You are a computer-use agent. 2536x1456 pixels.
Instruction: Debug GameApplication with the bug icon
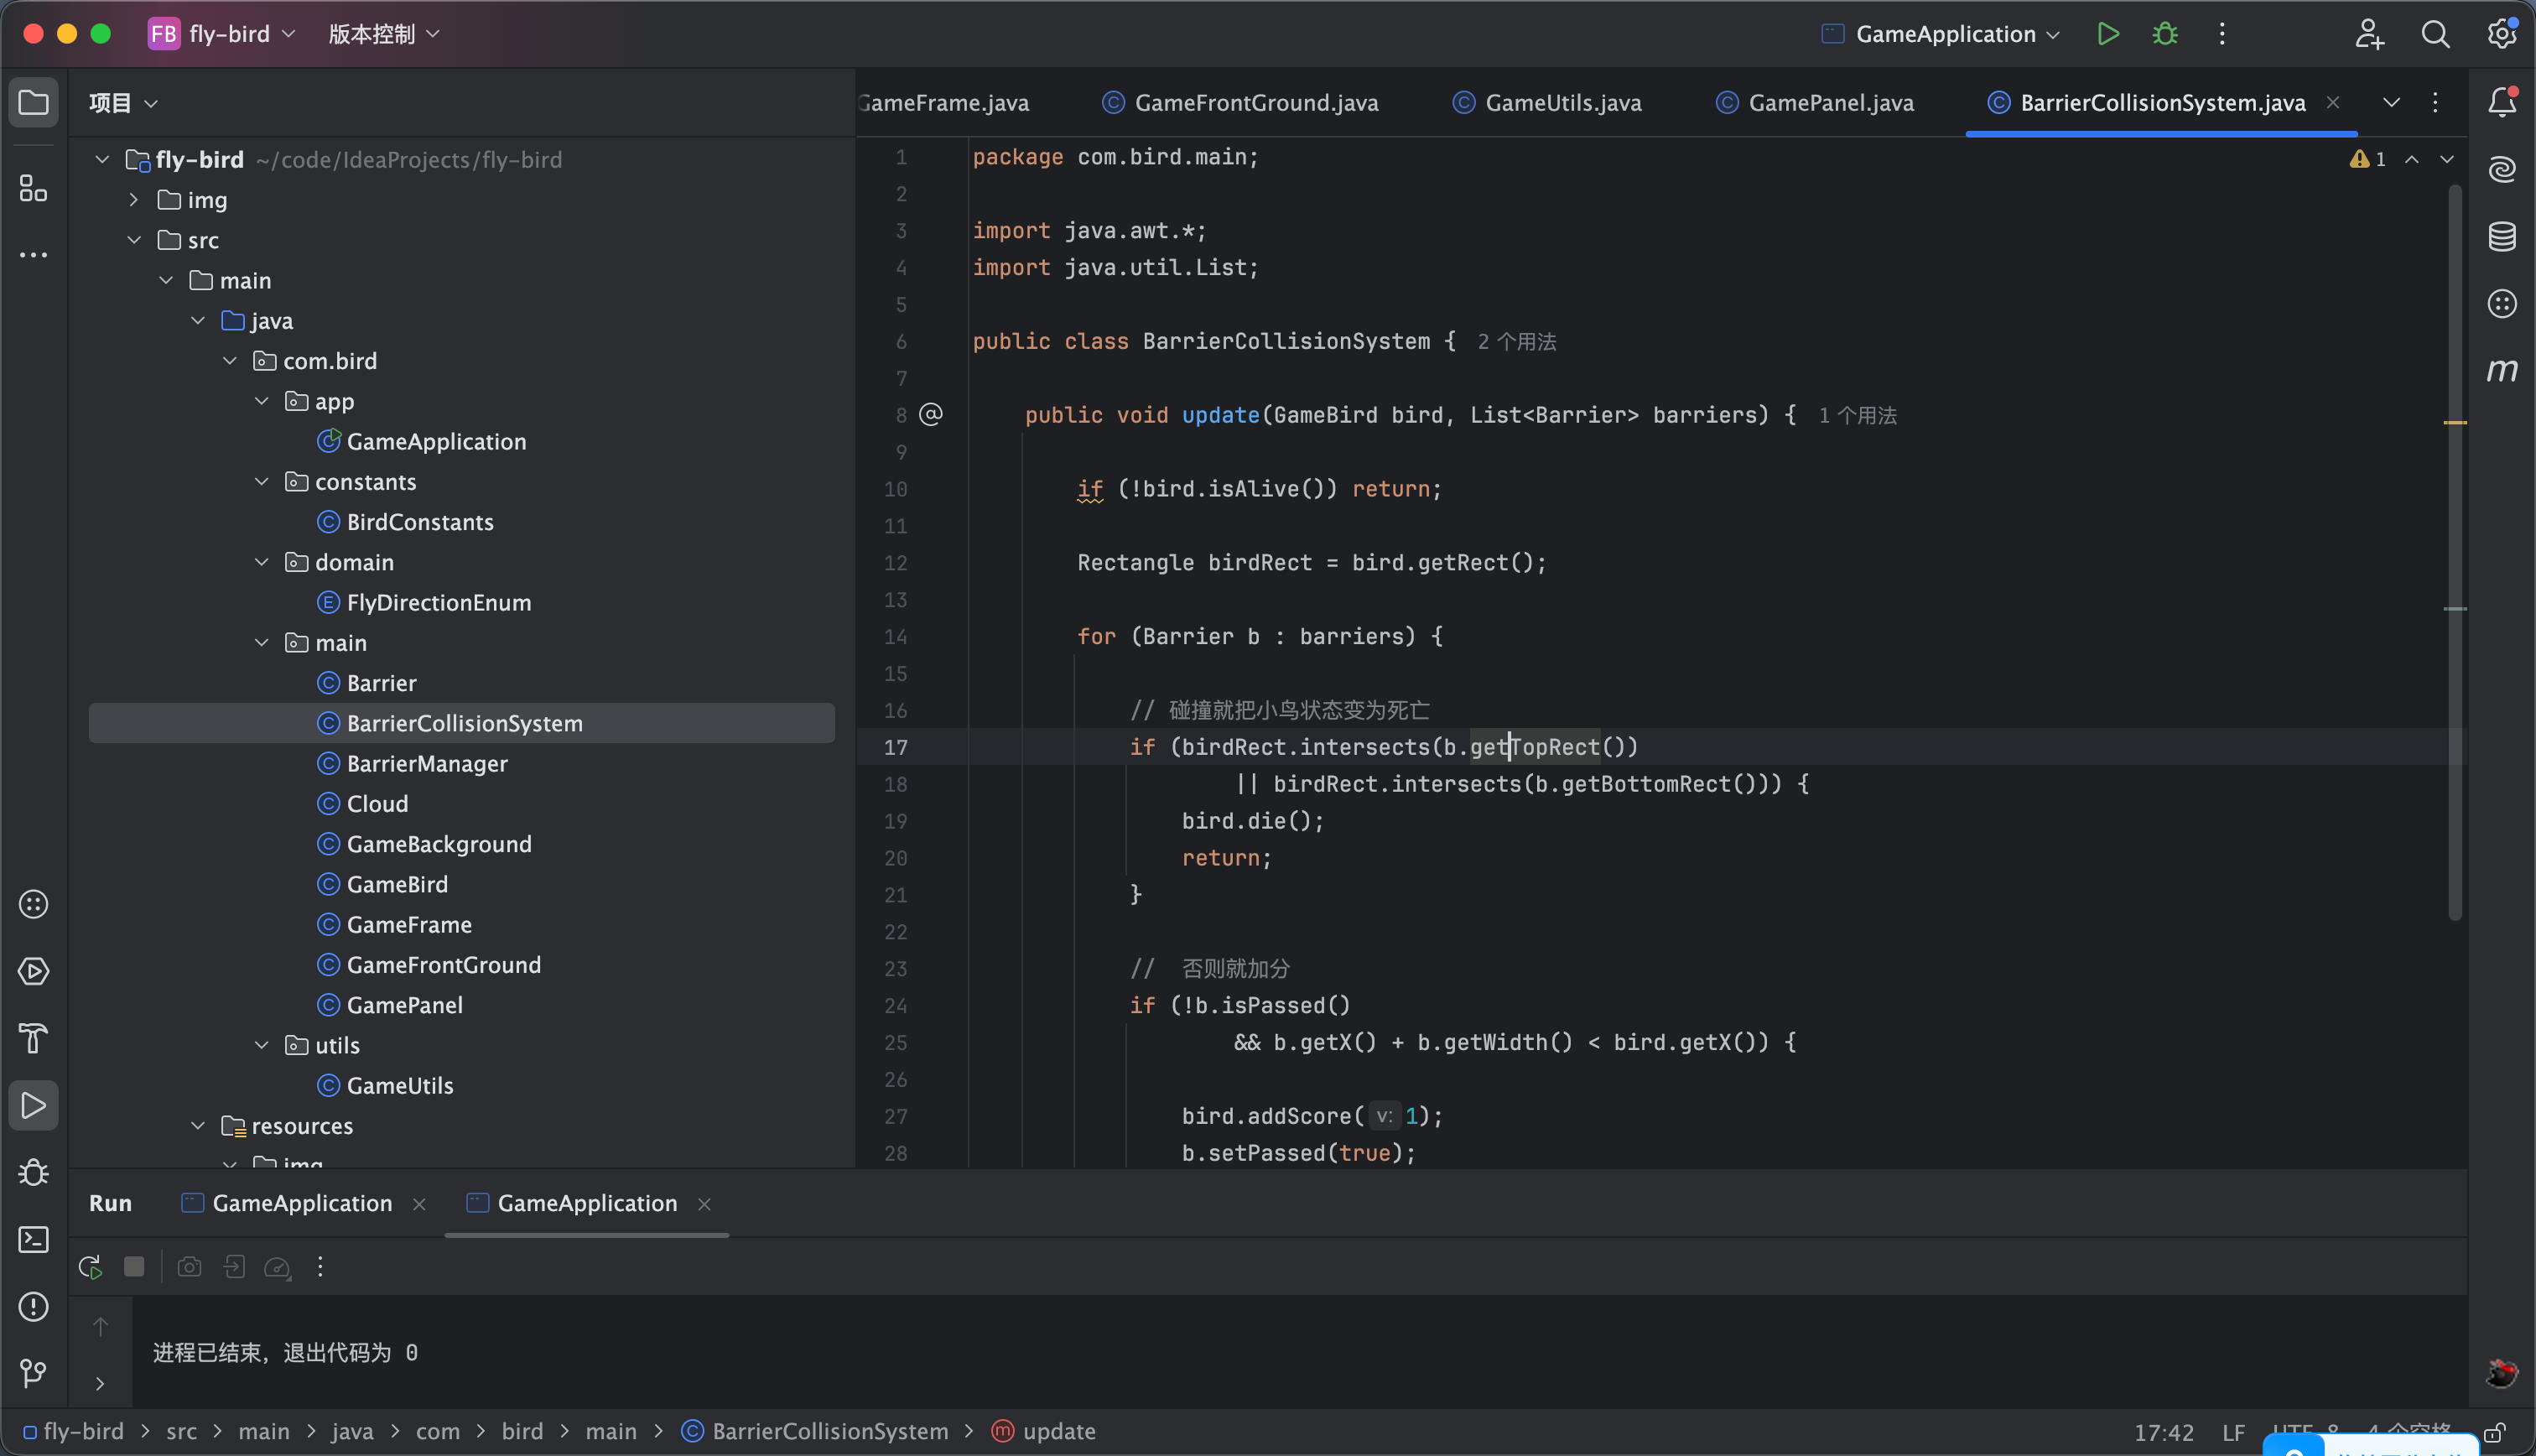2165,34
